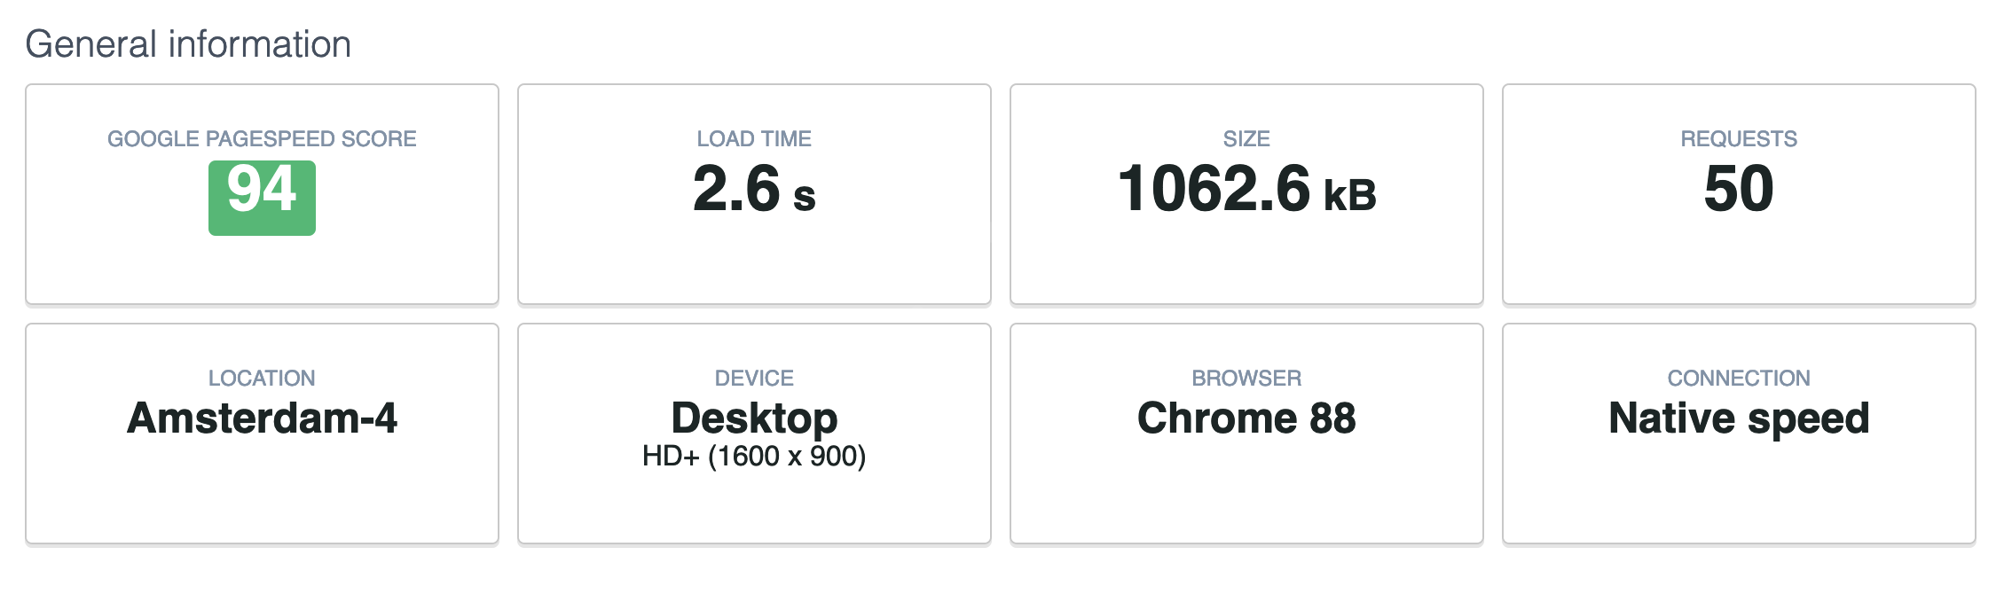Click the 2.6 load time value
This screenshot has height=594, width=2012.
(736, 189)
